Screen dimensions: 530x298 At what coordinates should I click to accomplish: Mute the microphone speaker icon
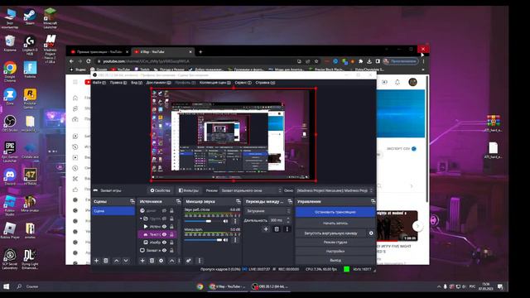point(225,240)
